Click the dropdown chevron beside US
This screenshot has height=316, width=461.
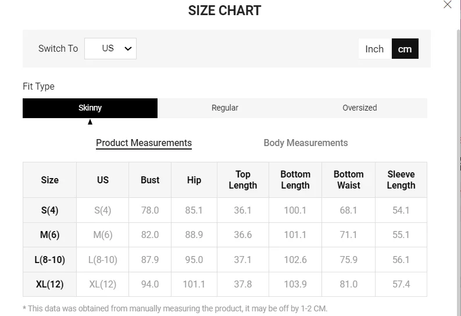coord(128,48)
